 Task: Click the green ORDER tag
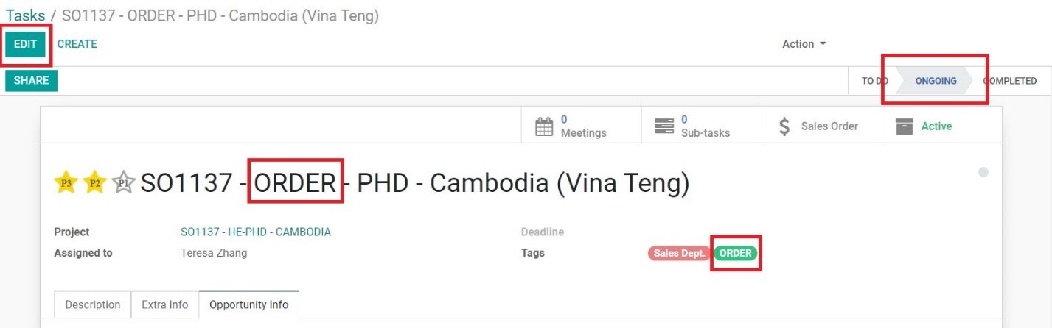(x=736, y=253)
